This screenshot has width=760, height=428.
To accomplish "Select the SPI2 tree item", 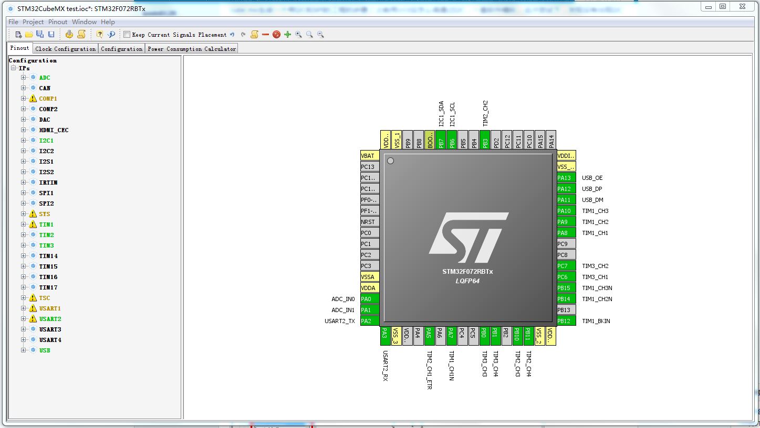I will 46,204.
